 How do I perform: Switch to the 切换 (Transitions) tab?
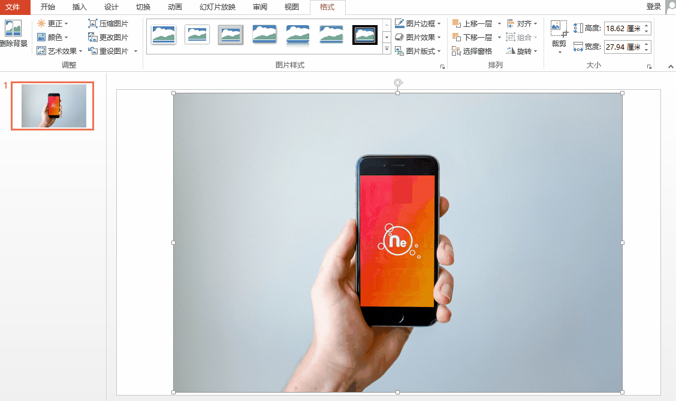(x=143, y=7)
